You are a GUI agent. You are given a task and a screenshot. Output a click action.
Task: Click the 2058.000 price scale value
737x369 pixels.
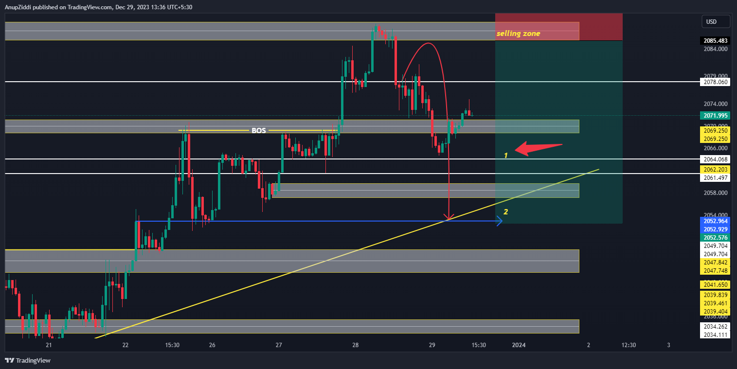(716, 193)
